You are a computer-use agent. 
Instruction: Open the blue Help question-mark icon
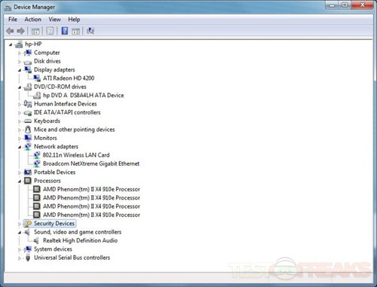(x=65, y=31)
